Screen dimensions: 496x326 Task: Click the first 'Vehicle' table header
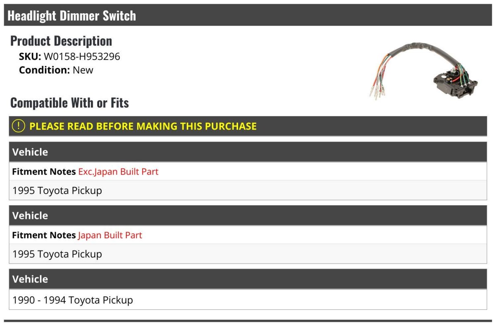point(30,152)
